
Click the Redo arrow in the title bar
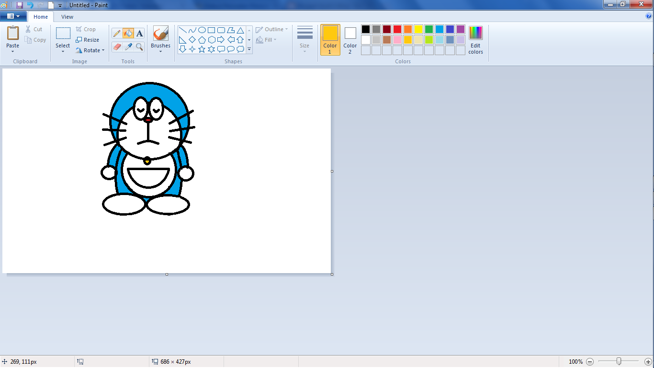click(x=41, y=5)
